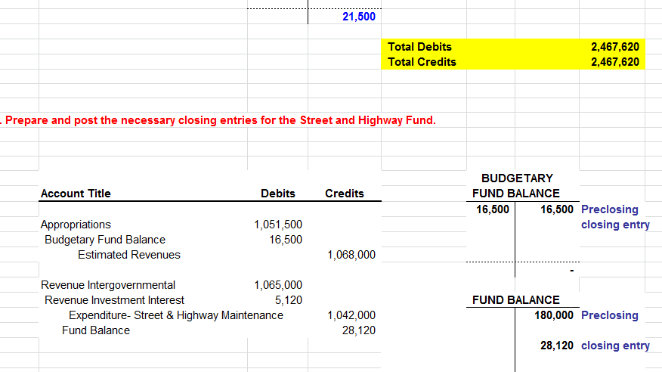Select the Credits column header
Viewport: 662px width, 372px height.
pyautogui.click(x=344, y=194)
